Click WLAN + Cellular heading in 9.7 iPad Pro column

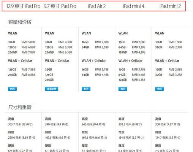57,61
